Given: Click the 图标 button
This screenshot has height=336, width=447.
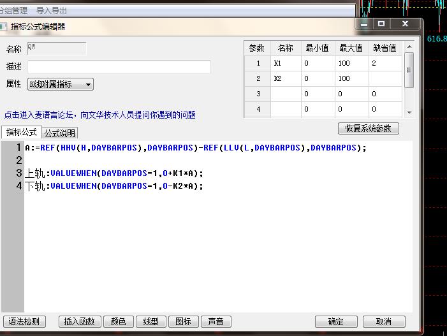Looking at the screenshot, I should coord(183,321).
